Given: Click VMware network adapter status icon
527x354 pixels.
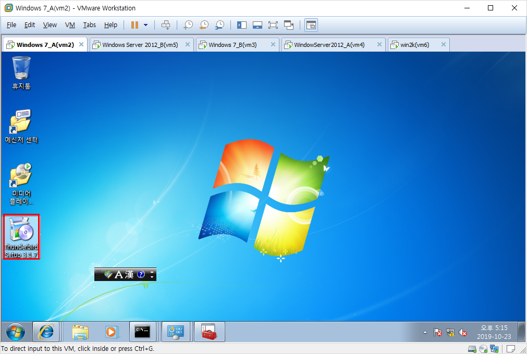Looking at the screenshot, I should click(494, 349).
